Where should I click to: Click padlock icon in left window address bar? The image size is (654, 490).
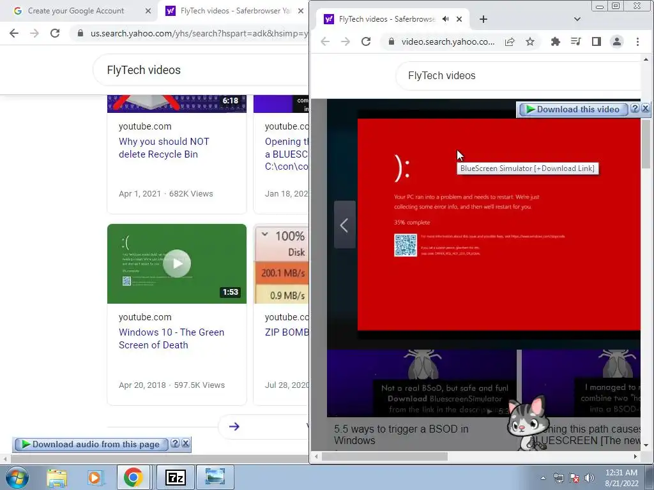pos(80,33)
